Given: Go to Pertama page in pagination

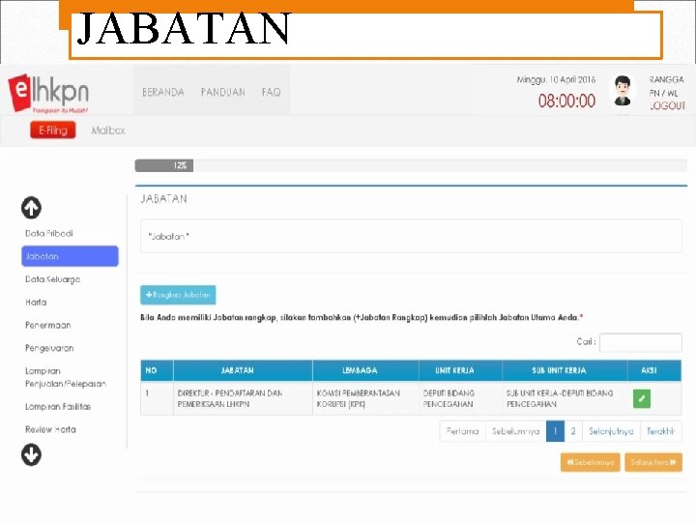Looking at the screenshot, I should tap(462, 431).
